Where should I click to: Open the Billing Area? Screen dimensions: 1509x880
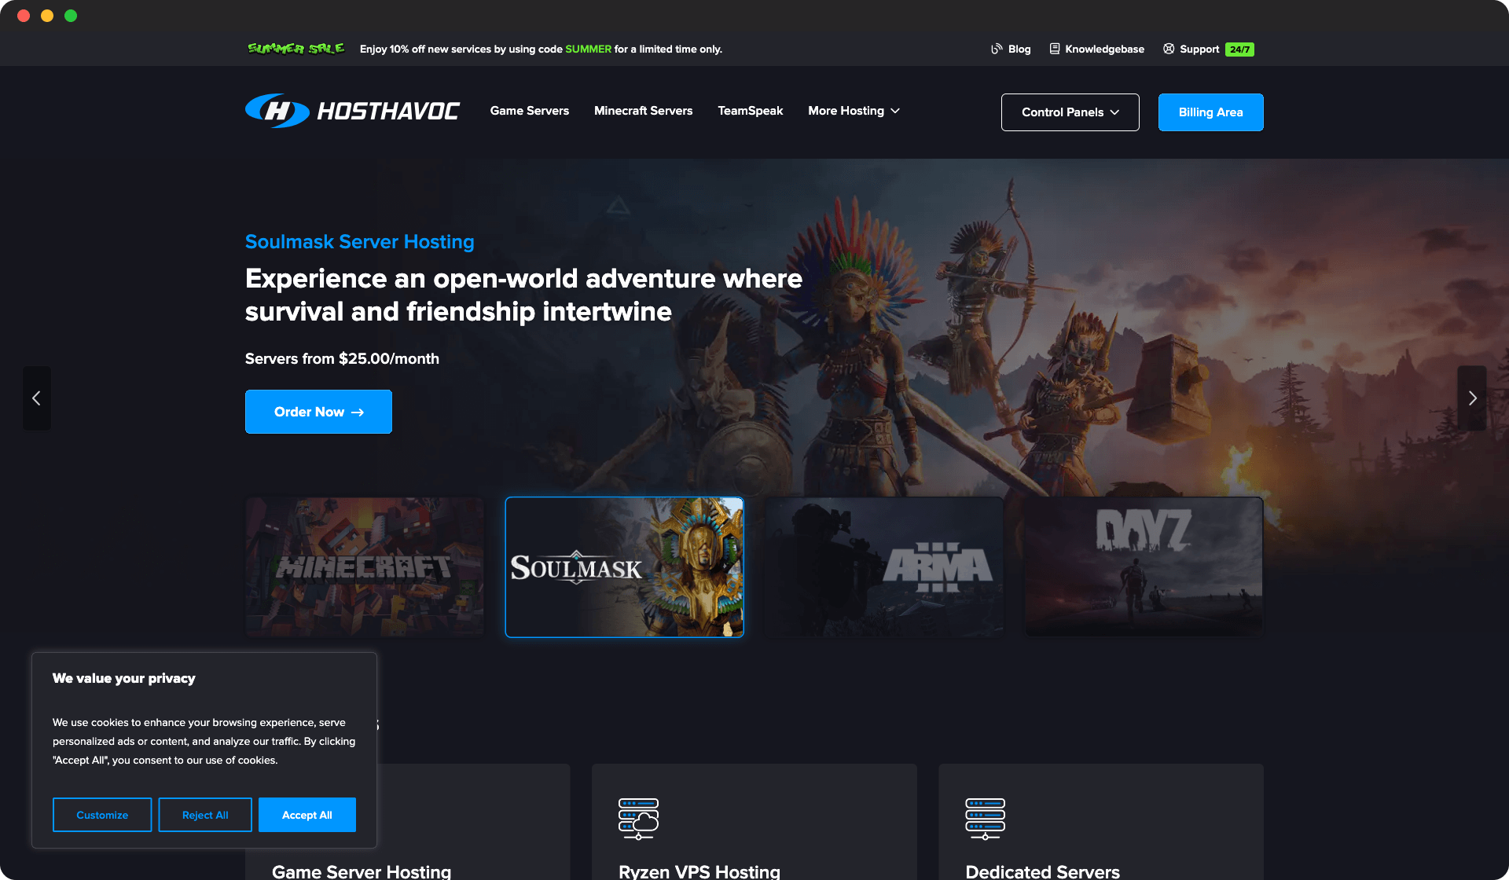[1210, 112]
